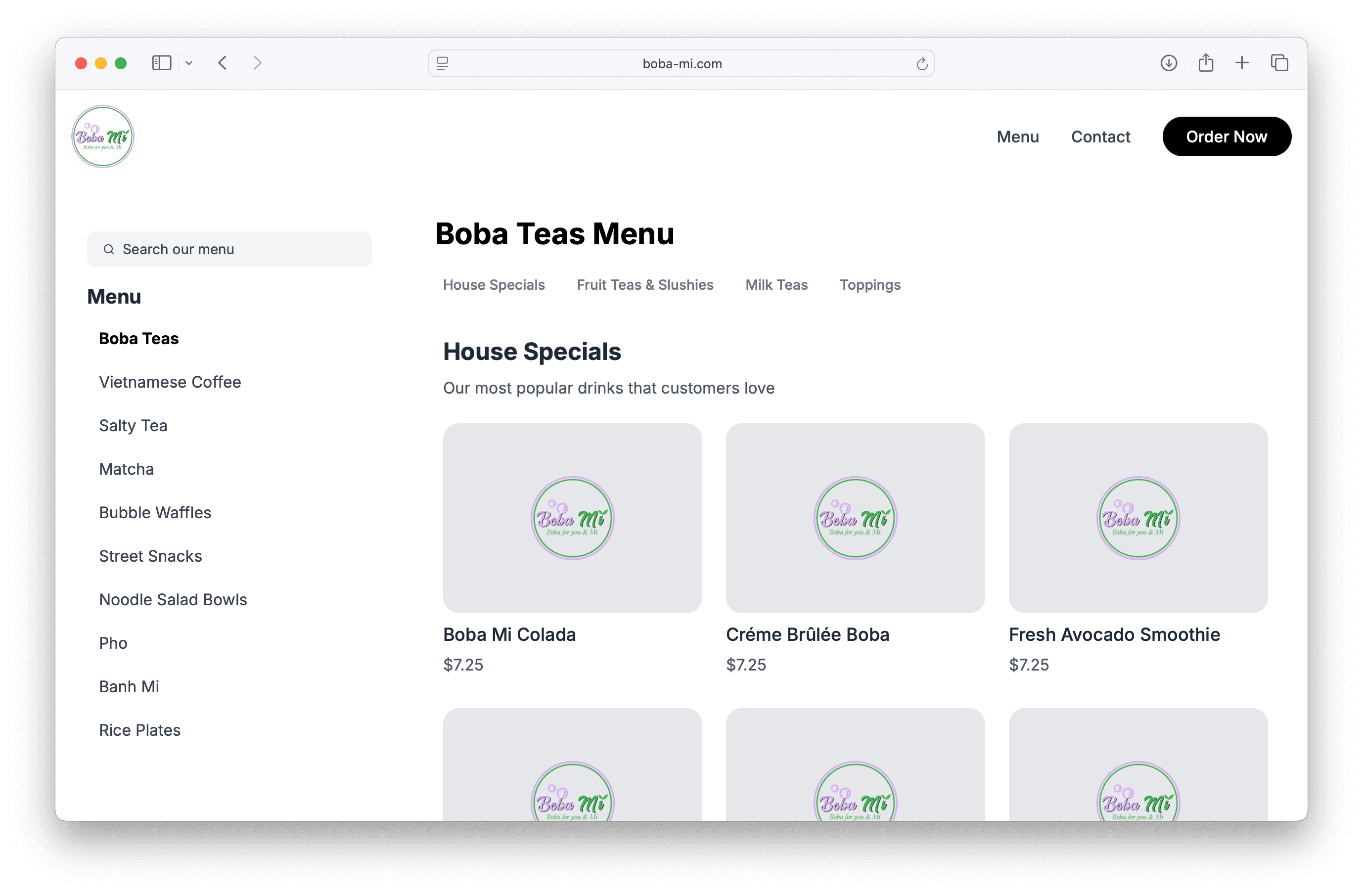Image resolution: width=1363 pixels, height=894 pixels.
Task: Toggle the Safari sidebar icon
Action: click(x=162, y=63)
